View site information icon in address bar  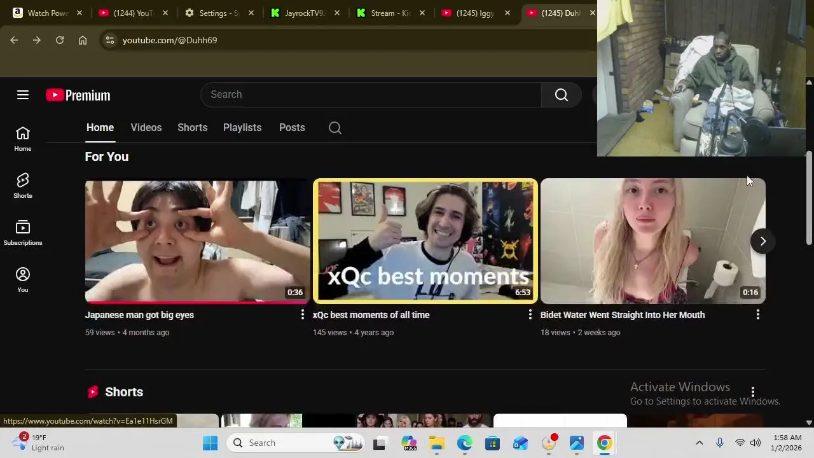110,40
